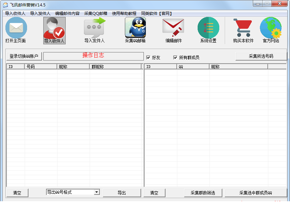Click the 采集选中群成员QQ button
Image resolution: width=290 pixels, height=209 pixels.
(x=255, y=193)
